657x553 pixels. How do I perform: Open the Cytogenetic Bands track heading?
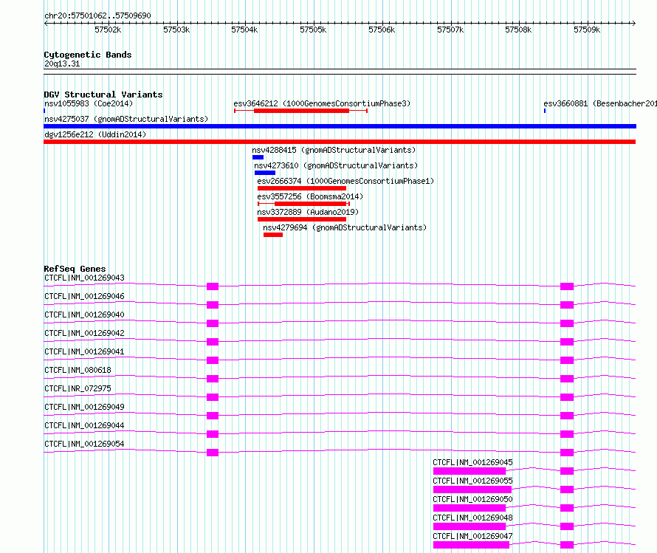pos(88,55)
